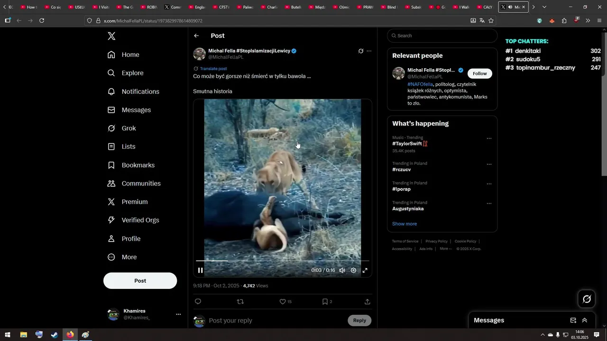Screen dimensions: 607x341
Task: Open #rczucv trending topic
Action: point(402,170)
